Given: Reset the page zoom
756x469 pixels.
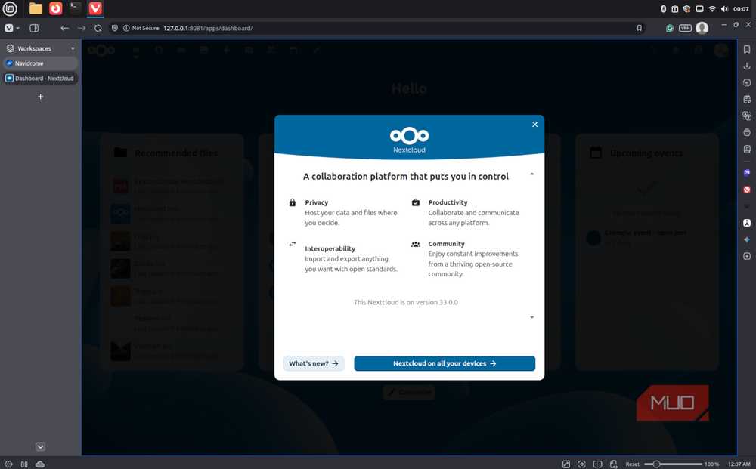Looking at the screenshot, I should (x=632, y=464).
